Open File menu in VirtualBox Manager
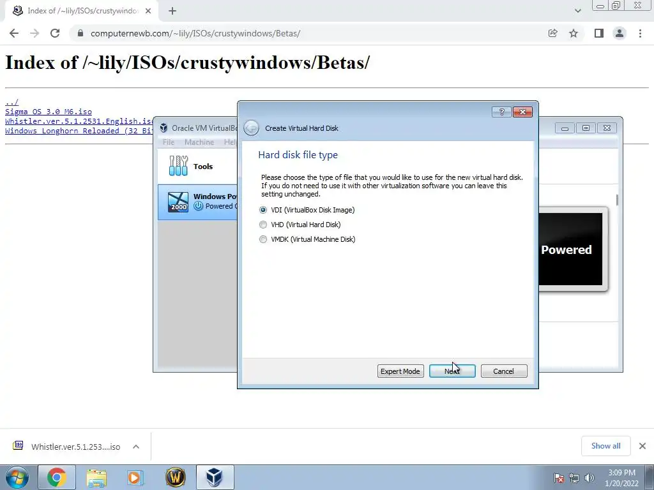Image resolution: width=654 pixels, height=490 pixels. click(169, 142)
